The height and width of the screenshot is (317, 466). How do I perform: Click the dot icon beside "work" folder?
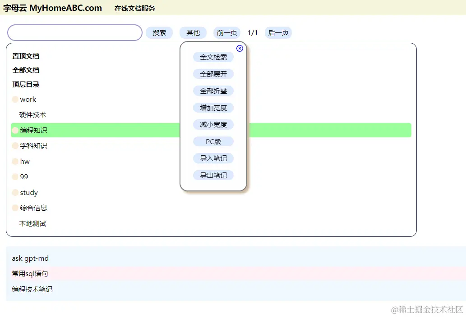coord(15,99)
